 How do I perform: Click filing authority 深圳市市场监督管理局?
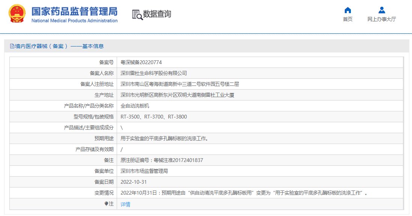tap(144, 171)
